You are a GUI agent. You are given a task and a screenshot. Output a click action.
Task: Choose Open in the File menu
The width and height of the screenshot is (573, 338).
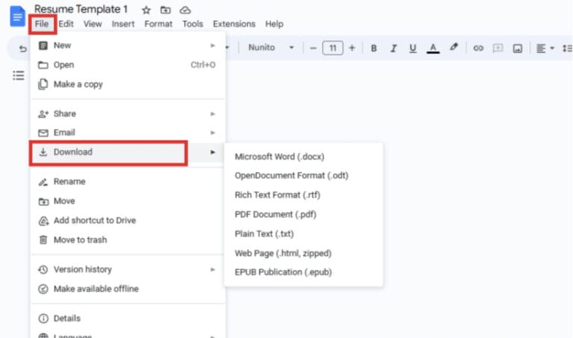pos(127,65)
